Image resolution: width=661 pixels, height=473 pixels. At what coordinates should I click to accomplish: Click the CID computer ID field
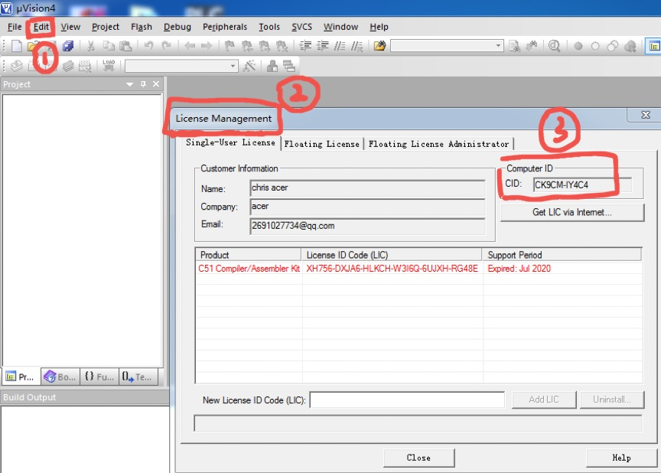582,184
